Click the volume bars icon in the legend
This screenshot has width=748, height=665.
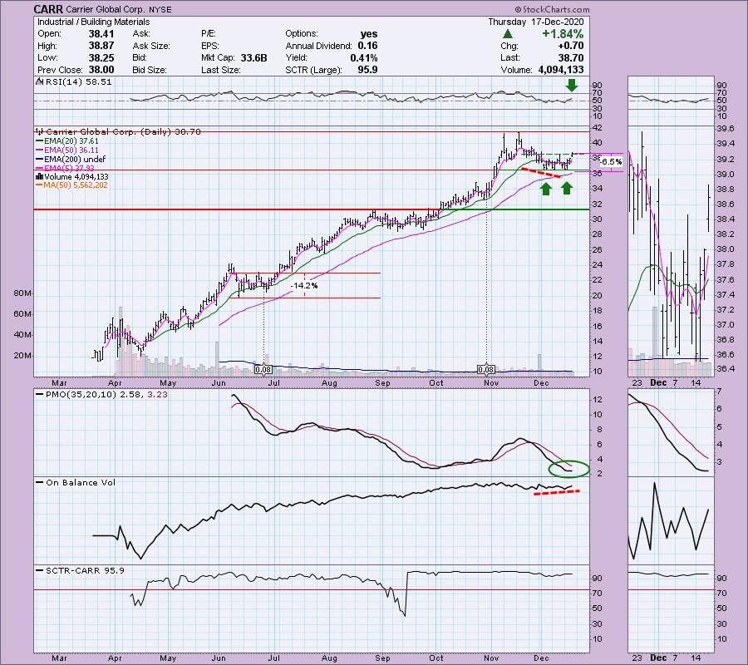click(x=40, y=176)
